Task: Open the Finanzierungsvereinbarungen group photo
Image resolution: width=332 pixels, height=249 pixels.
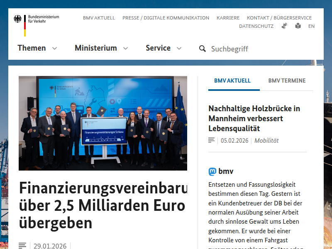Action: point(103,123)
